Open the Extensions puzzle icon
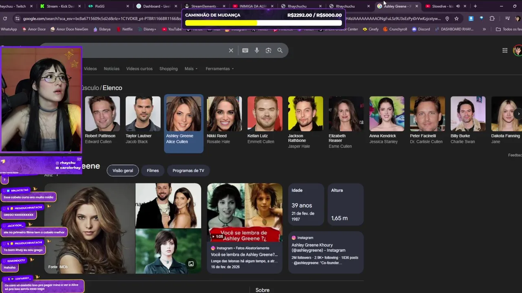This screenshot has height=293, width=522. 492,18
